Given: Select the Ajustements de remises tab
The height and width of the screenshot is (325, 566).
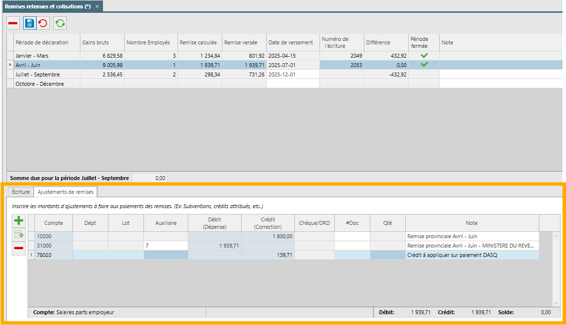Looking at the screenshot, I should coord(66,192).
